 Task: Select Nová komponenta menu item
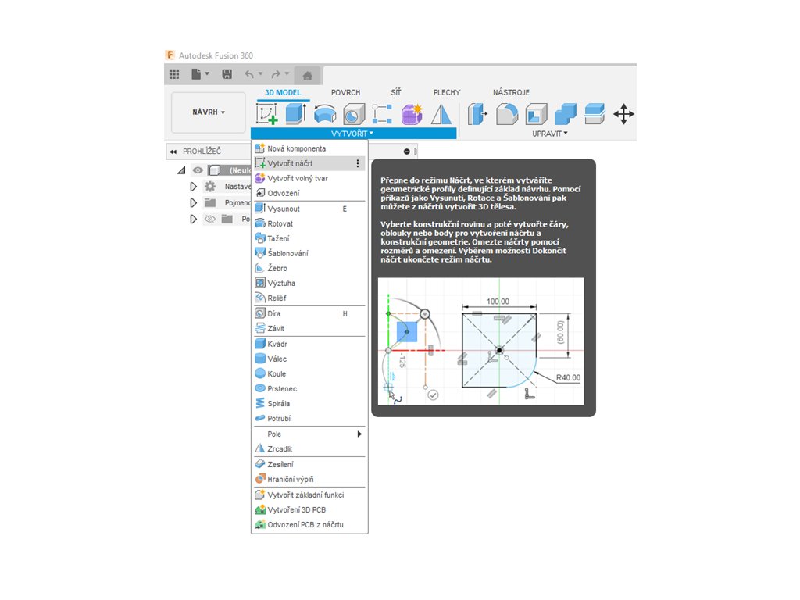pyautogui.click(x=309, y=148)
